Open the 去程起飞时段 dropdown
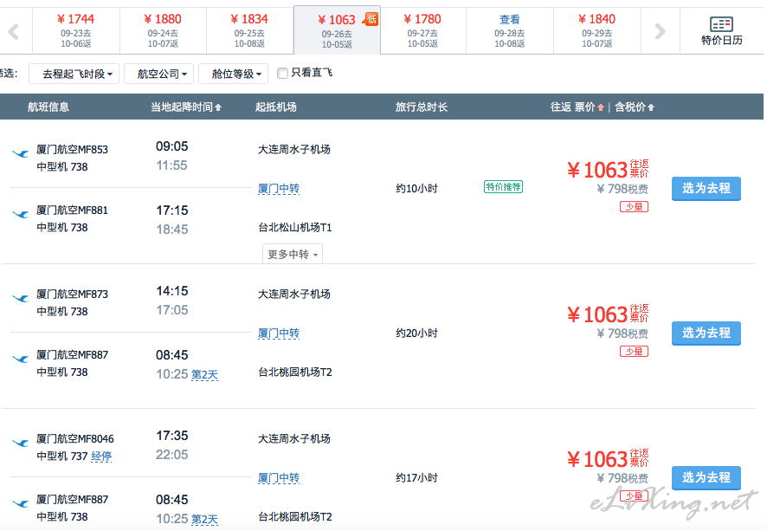The height and width of the screenshot is (531, 767). (74, 74)
